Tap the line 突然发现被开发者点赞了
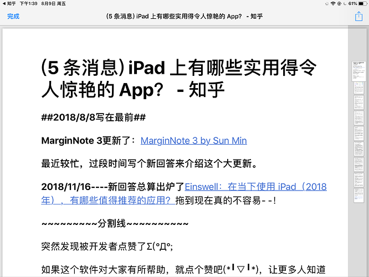The image size is (369, 277). (107, 247)
